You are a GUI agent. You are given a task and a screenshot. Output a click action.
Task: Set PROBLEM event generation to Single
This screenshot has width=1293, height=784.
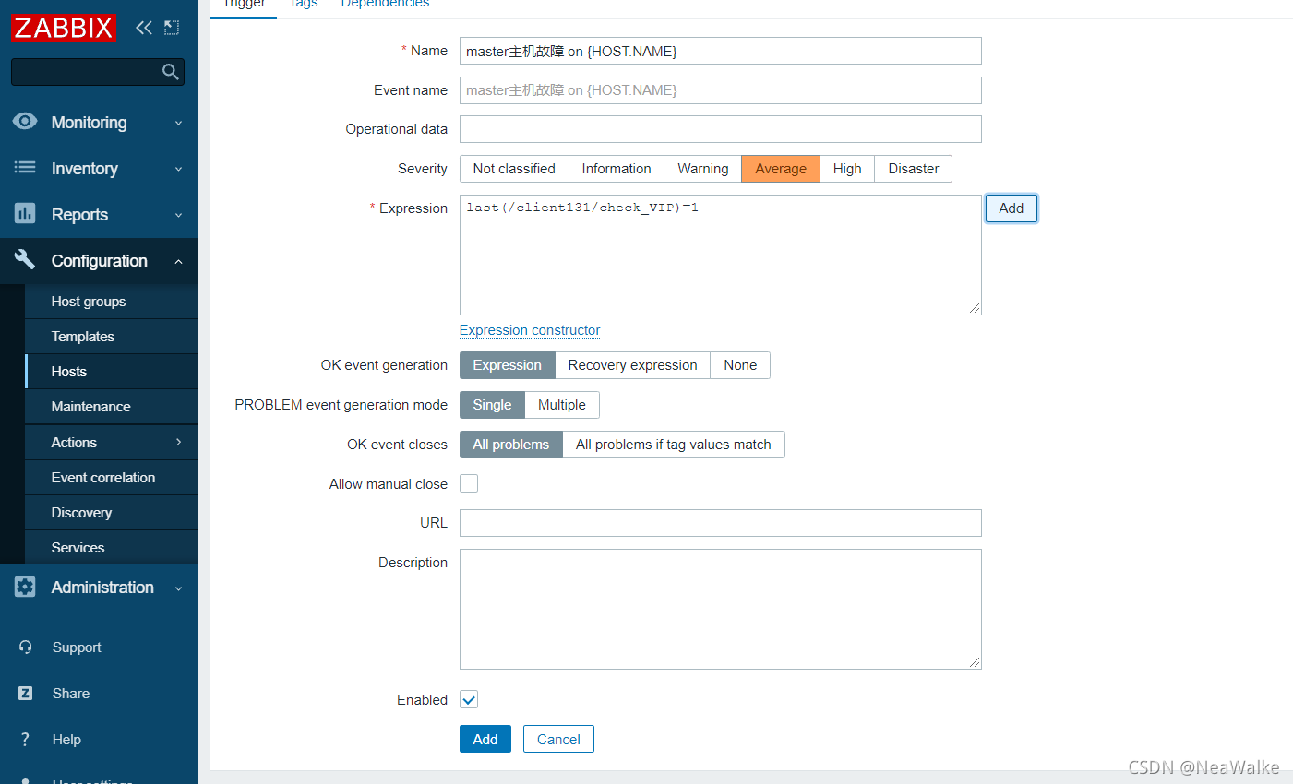point(493,405)
